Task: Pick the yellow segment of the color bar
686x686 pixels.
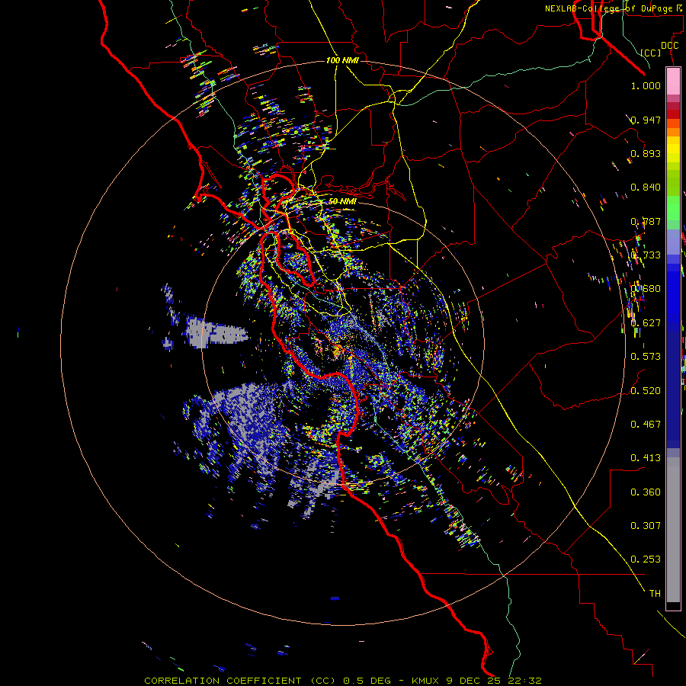Action: coord(673,149)
